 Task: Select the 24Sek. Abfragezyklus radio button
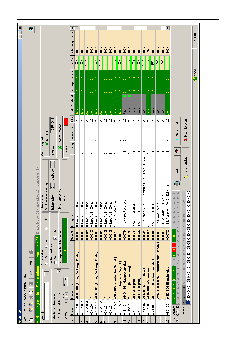[x=46, y=246]
